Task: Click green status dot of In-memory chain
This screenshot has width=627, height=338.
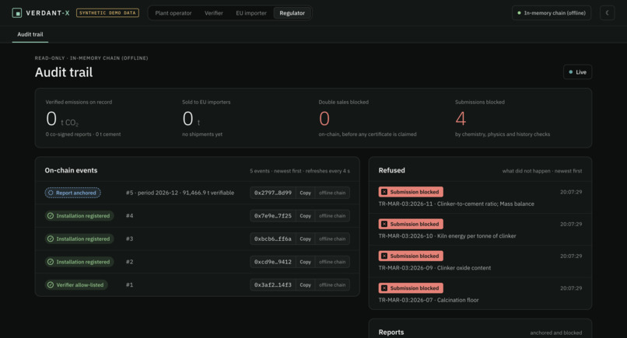Action: tap(519, 12)
